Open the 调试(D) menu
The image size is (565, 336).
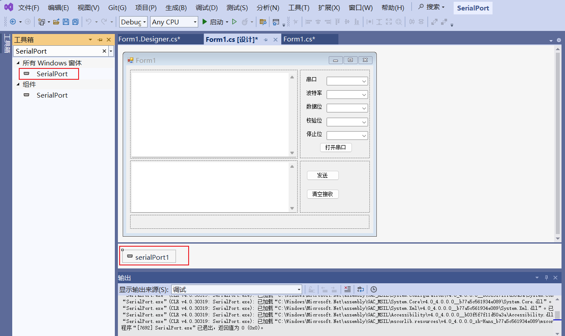point(207,7)
